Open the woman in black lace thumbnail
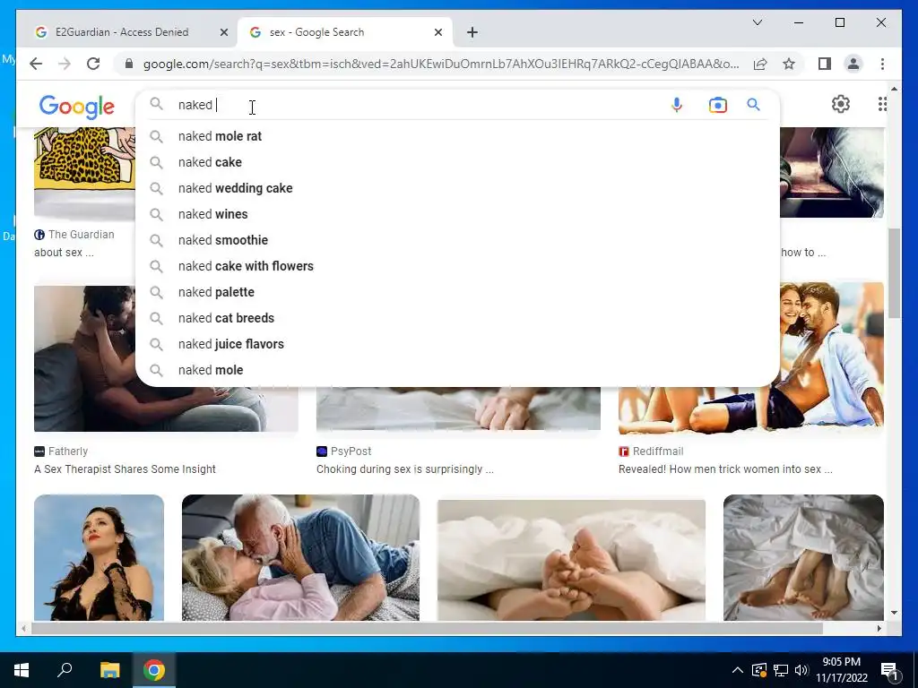918x688 pixels. 99,557
